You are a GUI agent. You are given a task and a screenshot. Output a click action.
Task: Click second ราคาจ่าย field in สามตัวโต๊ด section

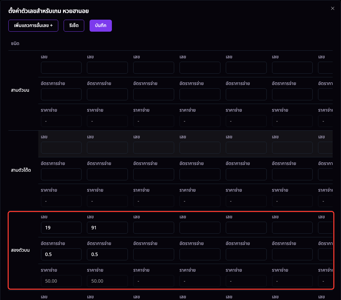[x=108, y=201]
